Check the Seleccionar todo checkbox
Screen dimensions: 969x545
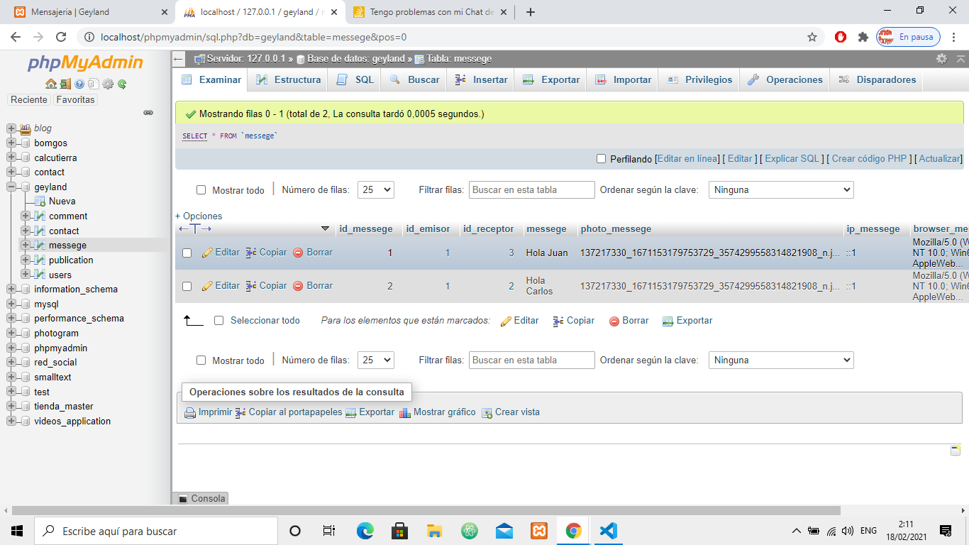pyautogui.click(x=219, y=321)
